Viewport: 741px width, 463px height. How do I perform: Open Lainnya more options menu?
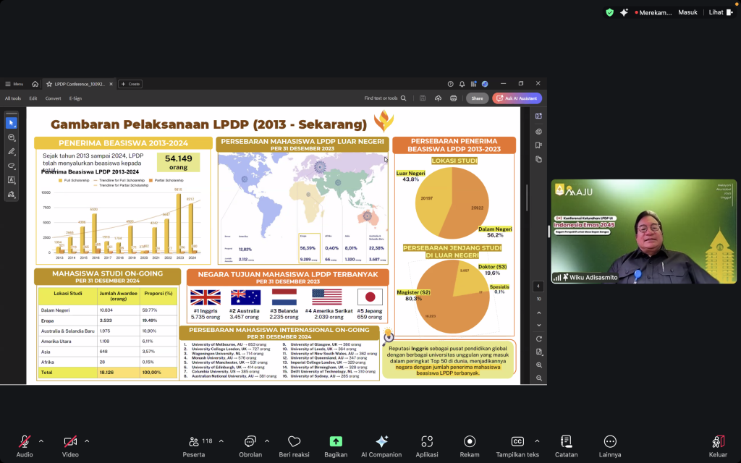pos(610,442)
